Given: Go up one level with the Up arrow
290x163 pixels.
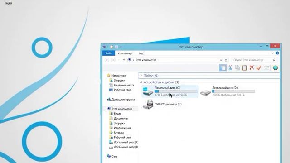Looking at the screenshot, I should point(124,60).
